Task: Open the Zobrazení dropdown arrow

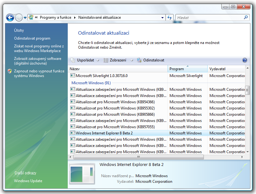Action: 132,61
